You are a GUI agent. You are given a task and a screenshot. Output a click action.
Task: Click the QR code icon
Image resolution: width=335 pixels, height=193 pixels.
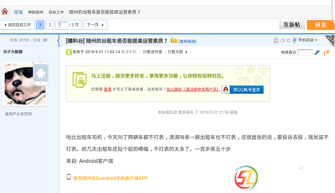(330, 41)
